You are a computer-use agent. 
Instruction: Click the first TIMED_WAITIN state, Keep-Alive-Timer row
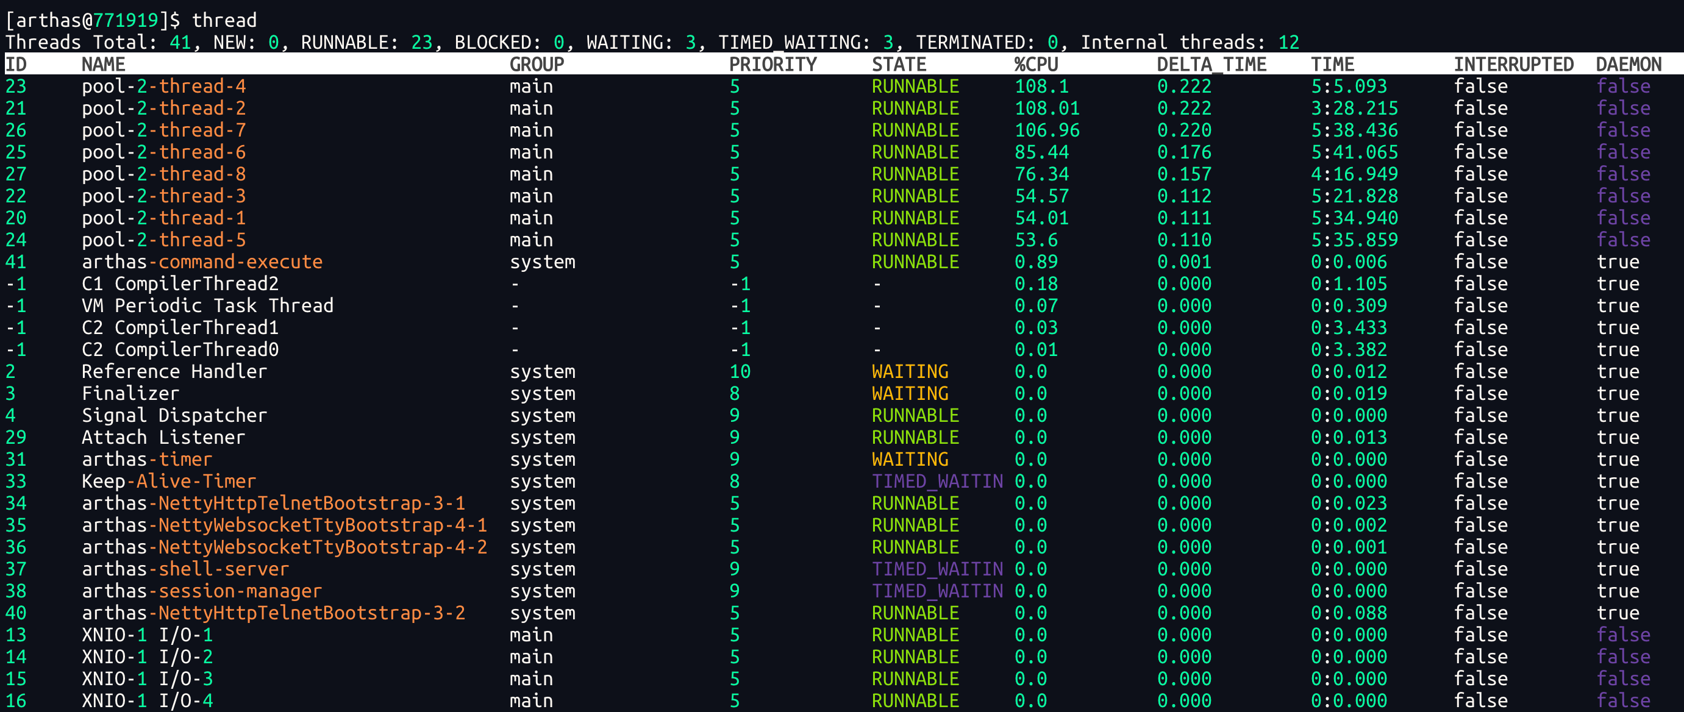click(937, 481)
